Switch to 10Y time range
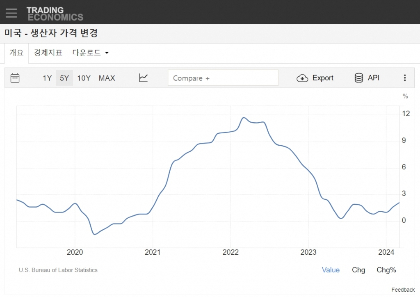This screenshot has width=420, height=297. point(84,78)
